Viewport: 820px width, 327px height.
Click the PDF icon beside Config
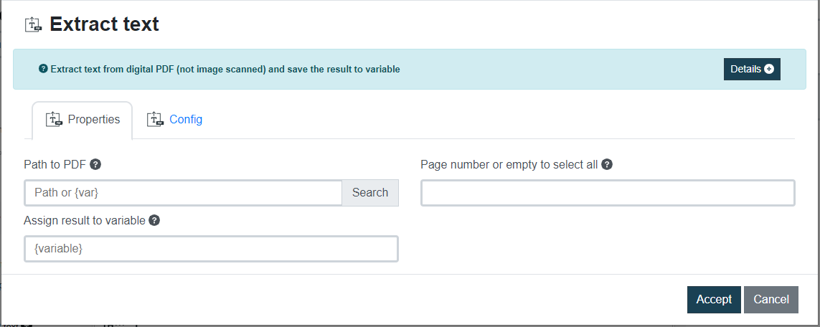[156, 120]
